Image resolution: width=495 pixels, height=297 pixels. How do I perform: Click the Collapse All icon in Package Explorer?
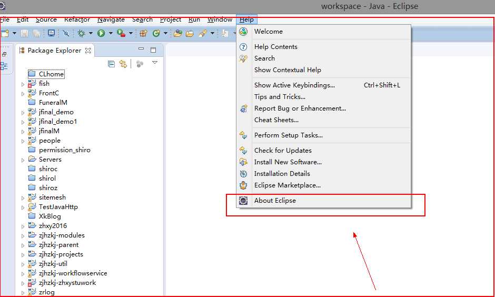coord(111,64)
